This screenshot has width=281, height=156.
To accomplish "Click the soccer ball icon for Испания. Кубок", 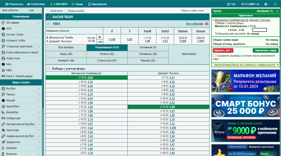I will point(3,41).
